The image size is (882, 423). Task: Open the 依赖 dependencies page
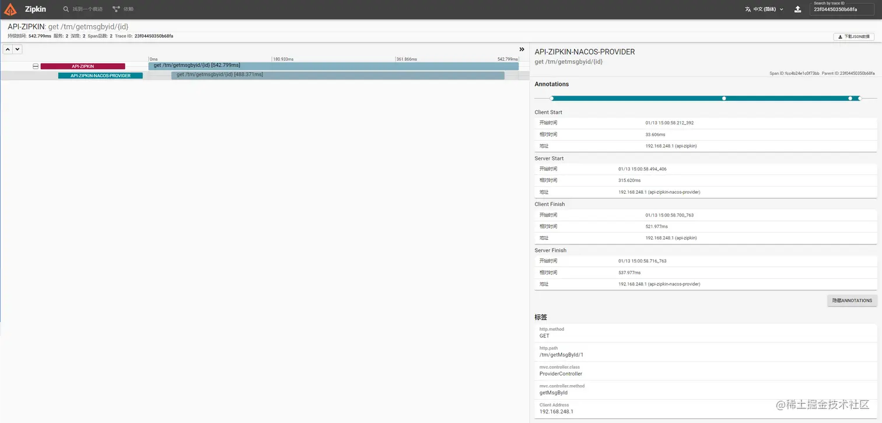coord(123,9)
